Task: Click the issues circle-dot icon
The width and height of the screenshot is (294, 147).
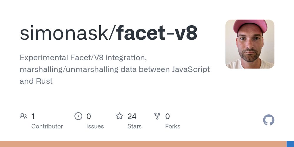Action: coord(78,116)
